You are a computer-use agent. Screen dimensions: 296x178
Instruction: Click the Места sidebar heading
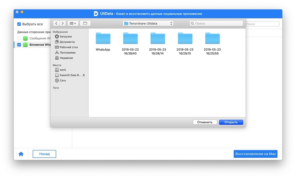pos(57,65)
